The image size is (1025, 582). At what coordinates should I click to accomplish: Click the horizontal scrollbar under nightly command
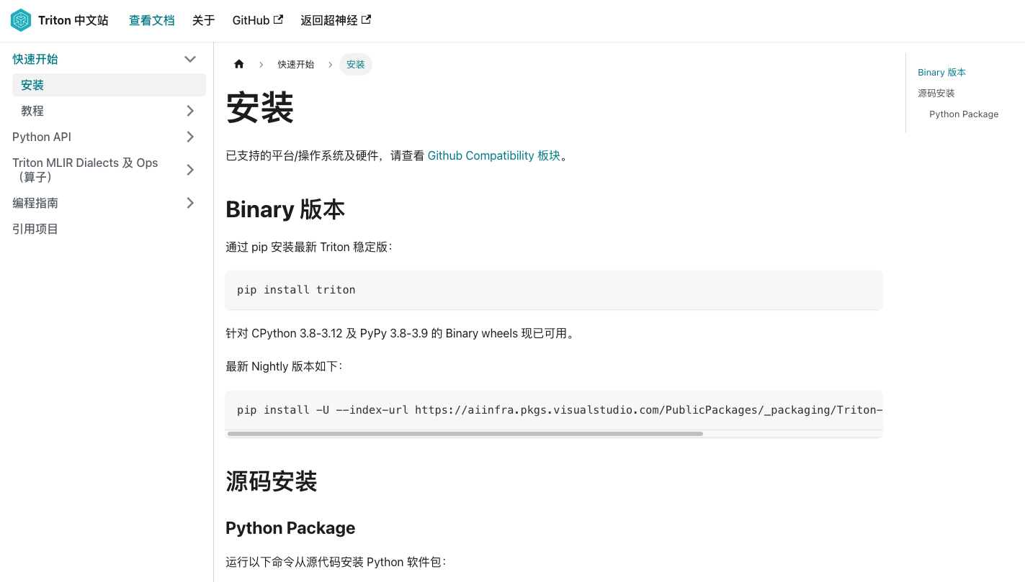[x=465, y=434]
